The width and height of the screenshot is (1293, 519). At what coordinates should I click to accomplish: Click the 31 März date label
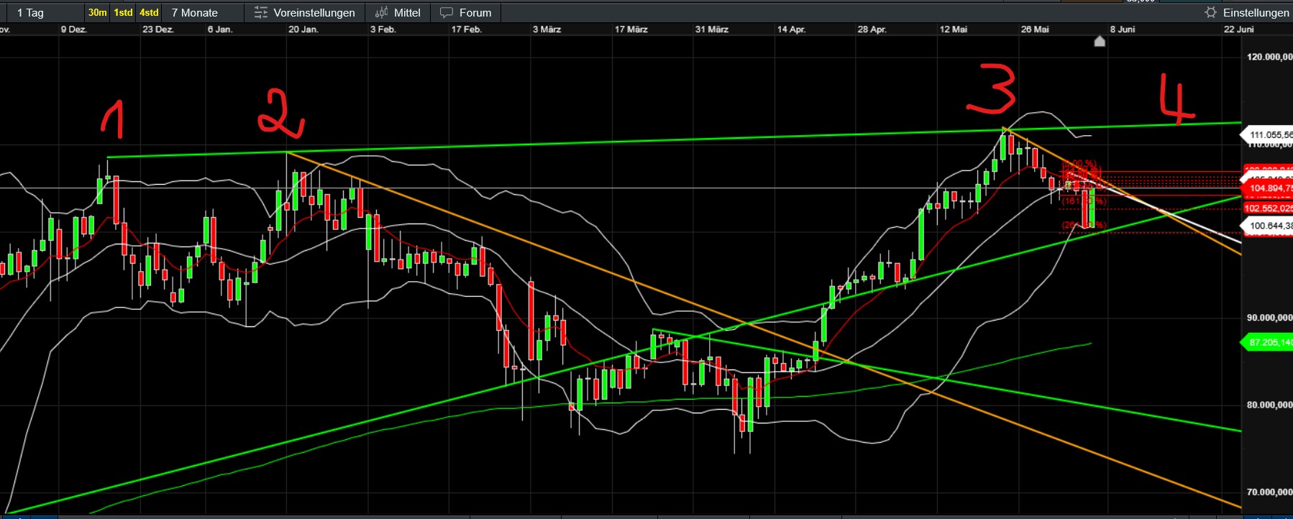click(711, 29)
